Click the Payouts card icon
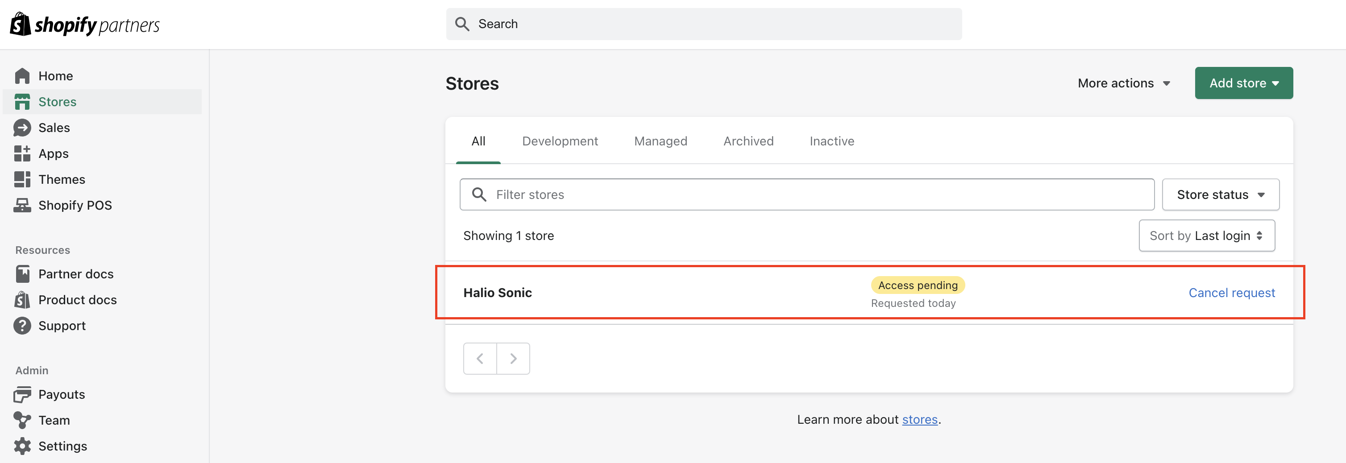The image size is (1346, 463). 22,395
